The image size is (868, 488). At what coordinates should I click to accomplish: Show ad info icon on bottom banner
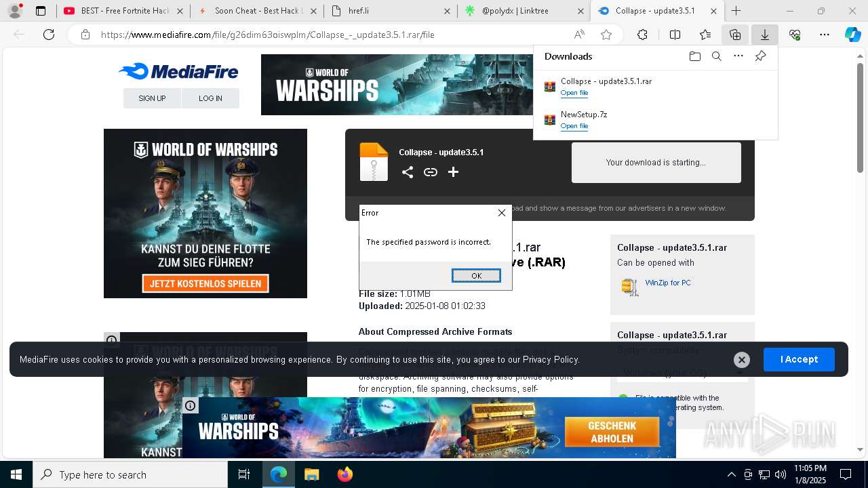coord(191,405)
